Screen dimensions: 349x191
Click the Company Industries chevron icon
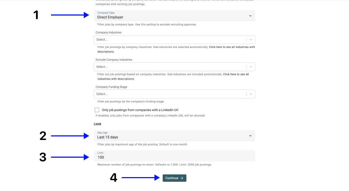251,40
